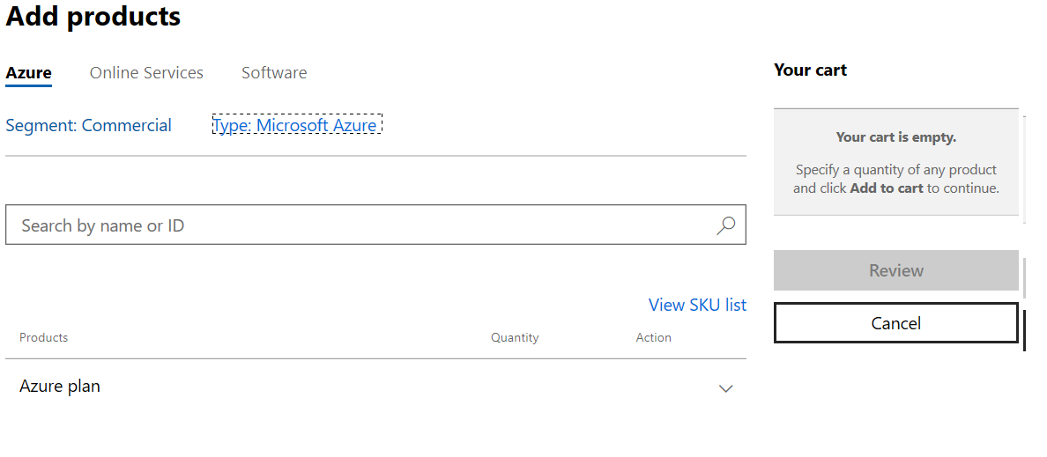Open the Type: Microsoft Azure filter
The height and width of the screenshot is (457, 1047).
pyautogui.click(x=296, y=126)
